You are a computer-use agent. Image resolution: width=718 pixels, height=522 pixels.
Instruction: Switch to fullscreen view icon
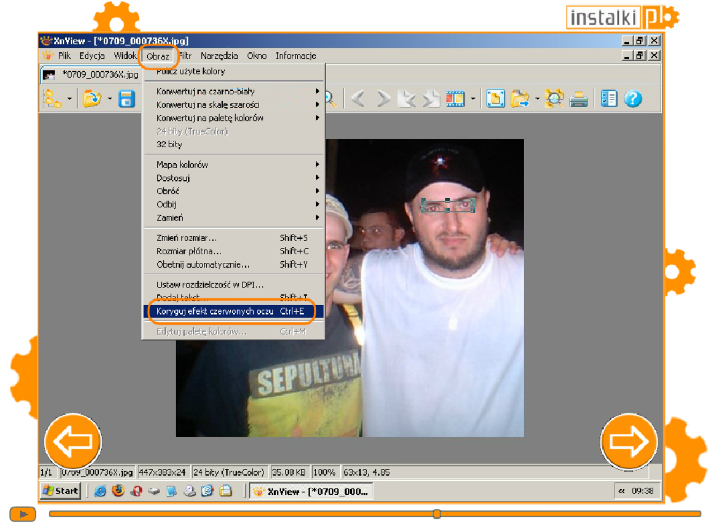495,99
